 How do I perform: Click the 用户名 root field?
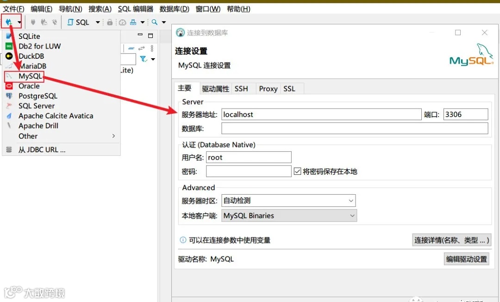click(249, 157)
